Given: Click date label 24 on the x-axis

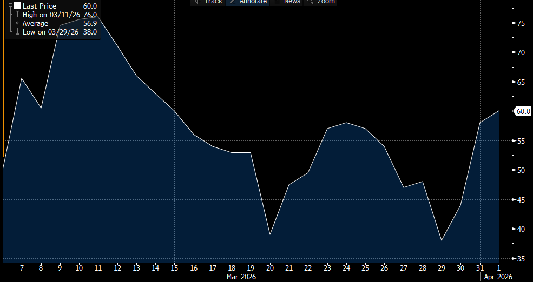Looking at the screenshot, I should [x=346, y=268].
